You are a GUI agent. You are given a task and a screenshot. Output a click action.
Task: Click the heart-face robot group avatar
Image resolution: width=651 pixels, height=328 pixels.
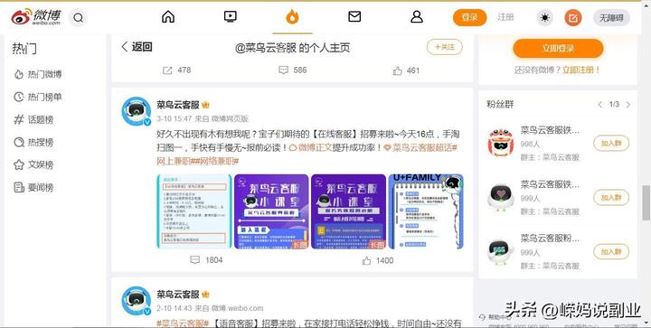click(501, 197)
